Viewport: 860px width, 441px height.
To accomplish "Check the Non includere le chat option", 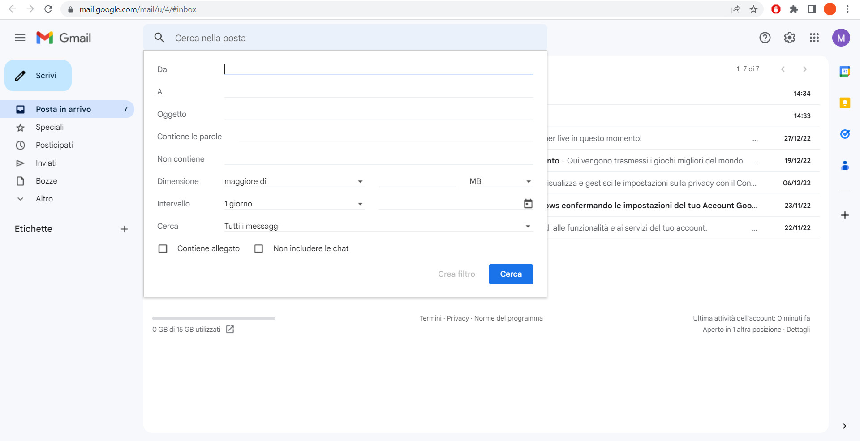I will click(x=259, y=248).
